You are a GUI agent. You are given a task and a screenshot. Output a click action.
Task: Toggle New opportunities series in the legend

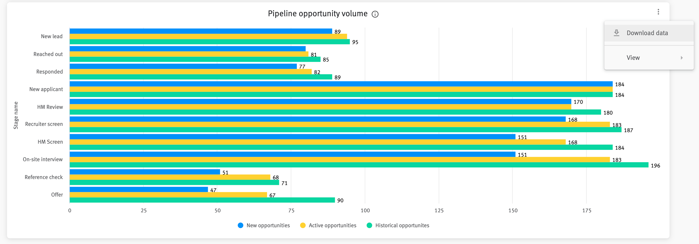[268, 225]
